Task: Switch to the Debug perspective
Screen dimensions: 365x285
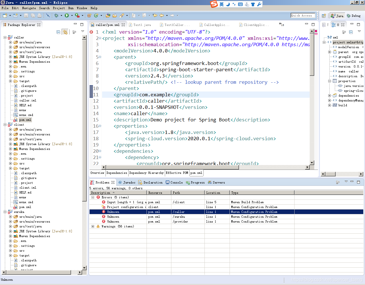Action: (354, 16)
